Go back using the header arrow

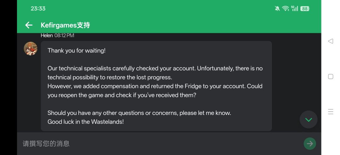point(29,25)
